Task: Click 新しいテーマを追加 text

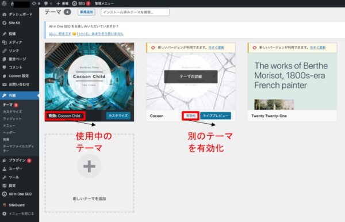Action: (89, 198)
